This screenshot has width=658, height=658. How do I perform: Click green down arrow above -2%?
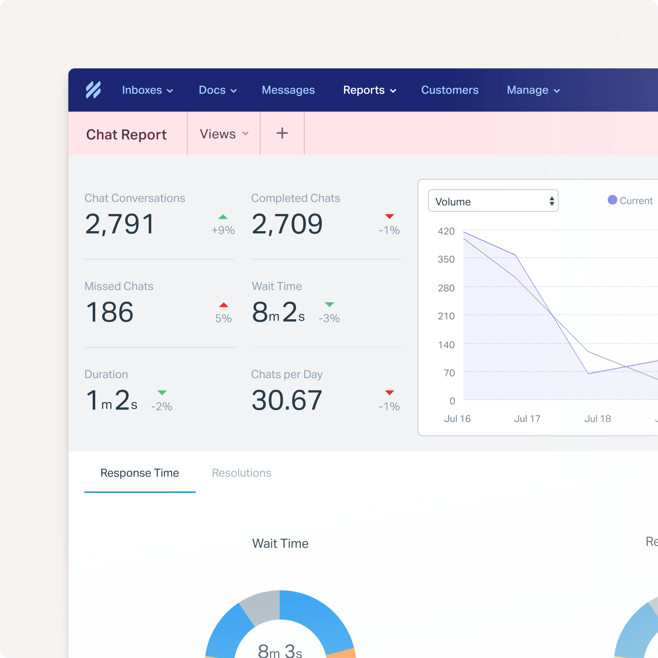162,393
